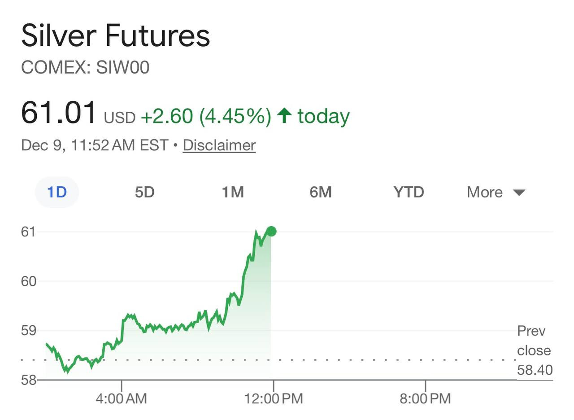Image resolution: width=574 pixels, height=420 pixels.
Task: Switch to the 5D chart range
Action: 144,192
